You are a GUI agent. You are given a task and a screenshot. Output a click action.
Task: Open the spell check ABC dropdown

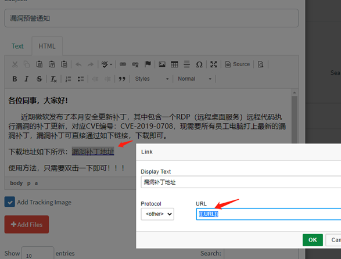point(106,64)
